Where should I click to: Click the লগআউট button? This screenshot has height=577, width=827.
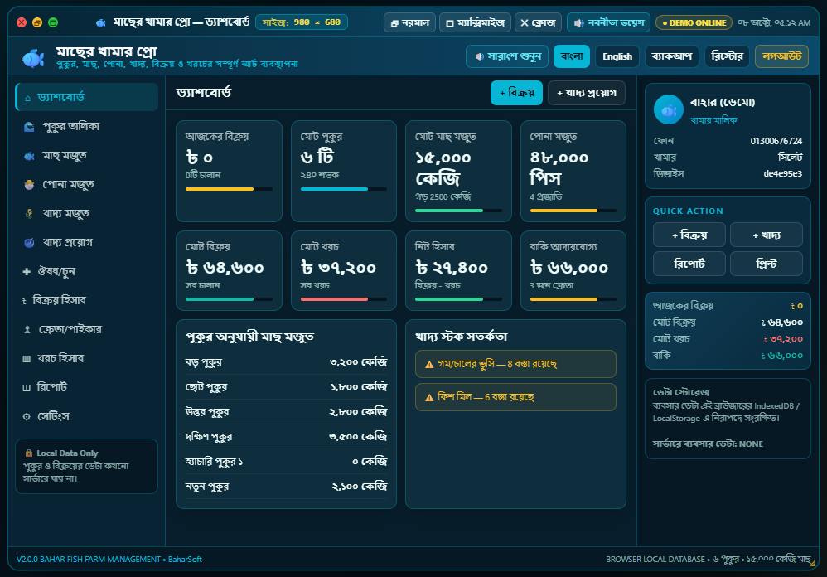[781, 56]
